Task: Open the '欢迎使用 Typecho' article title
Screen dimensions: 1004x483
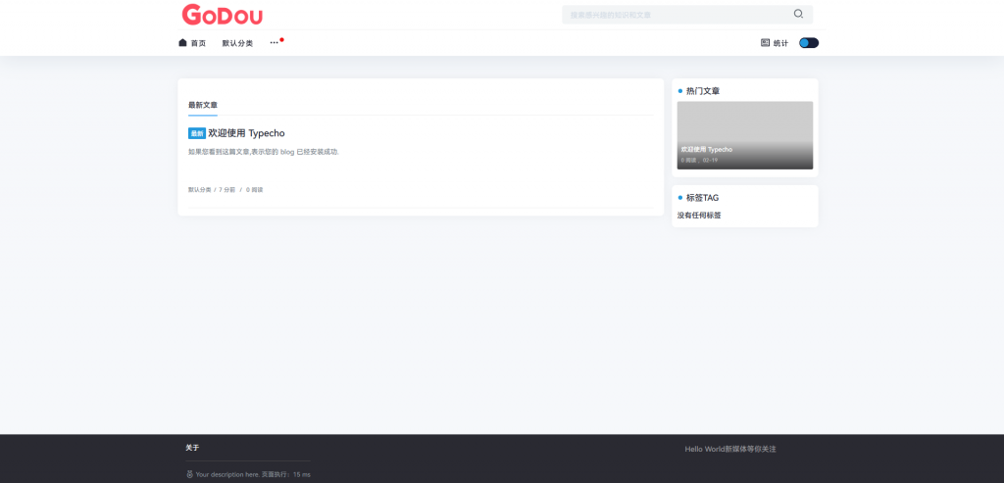Action: coord(246,133)
